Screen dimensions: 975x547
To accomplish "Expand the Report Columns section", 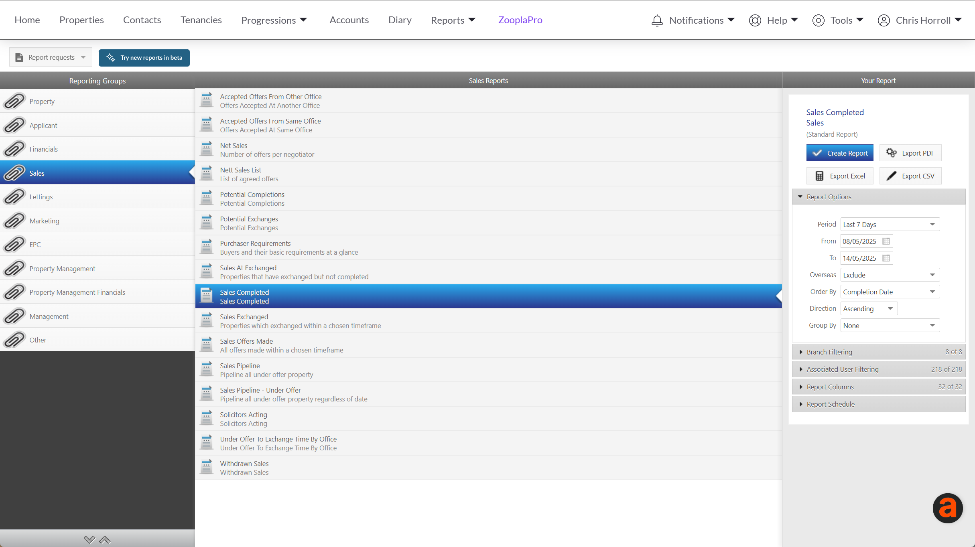I will pyautogui.click(x=878, y=387).
